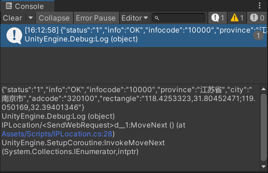Click the Console tab icon
Image resolution: width=268 pixels, height=173 pixels.
(9, 6)
